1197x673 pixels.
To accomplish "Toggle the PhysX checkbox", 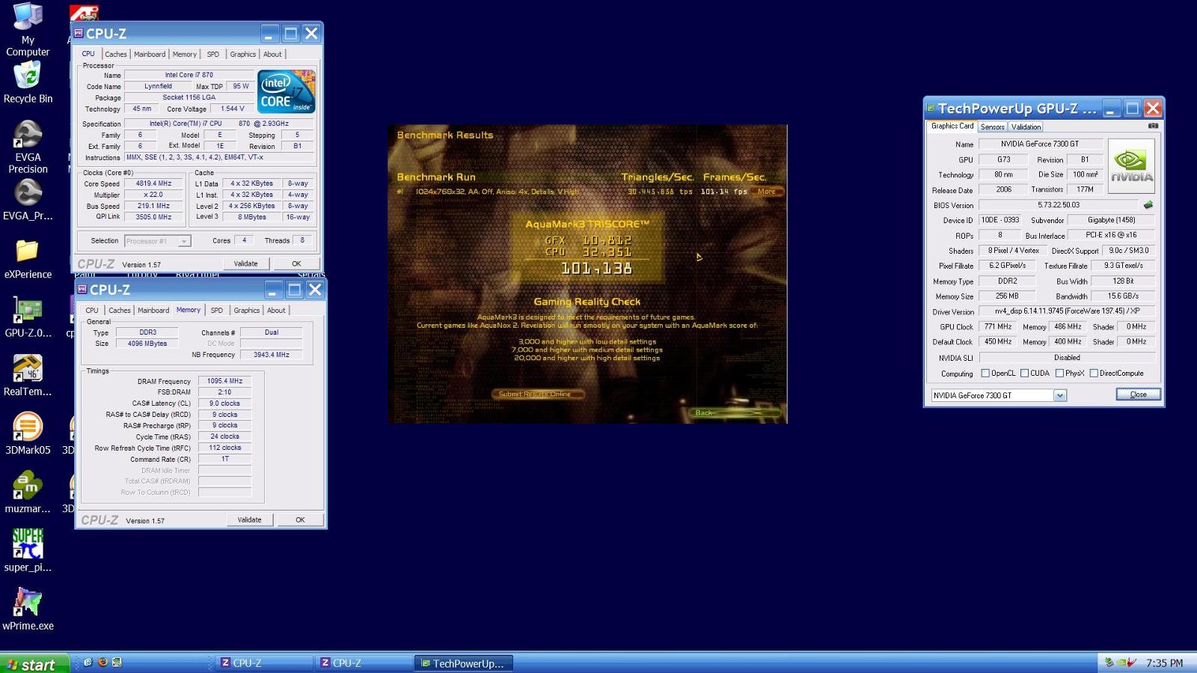I will coord(1059,373).
